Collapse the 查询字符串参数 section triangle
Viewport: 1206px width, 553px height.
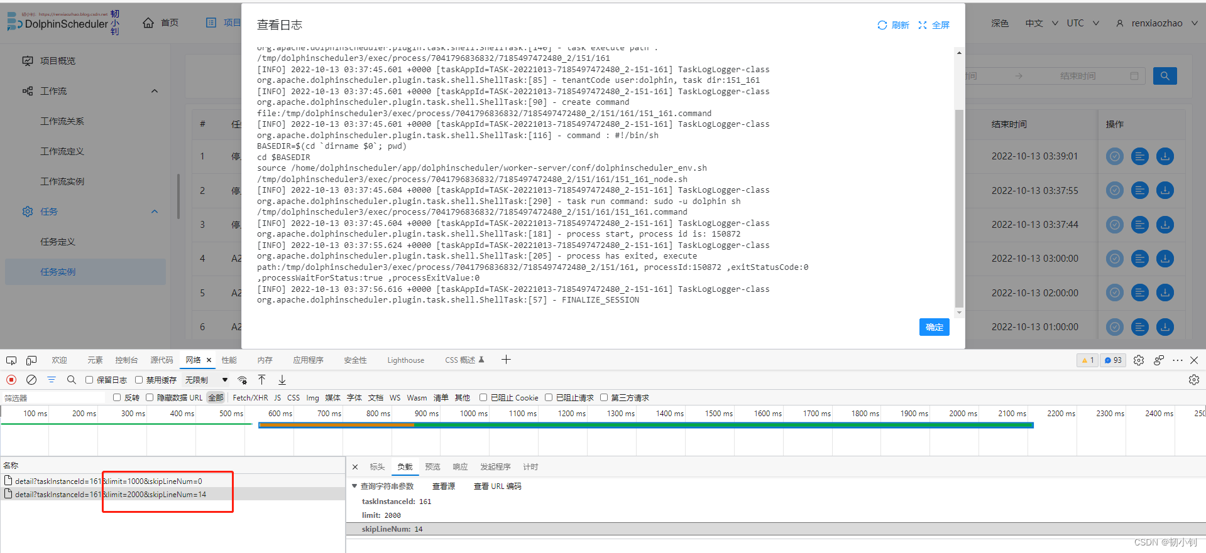pyautogui.click(x=354, y=486)
